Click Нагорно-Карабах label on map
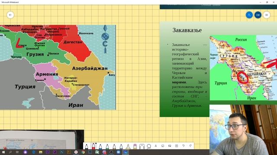 [71, 79]
